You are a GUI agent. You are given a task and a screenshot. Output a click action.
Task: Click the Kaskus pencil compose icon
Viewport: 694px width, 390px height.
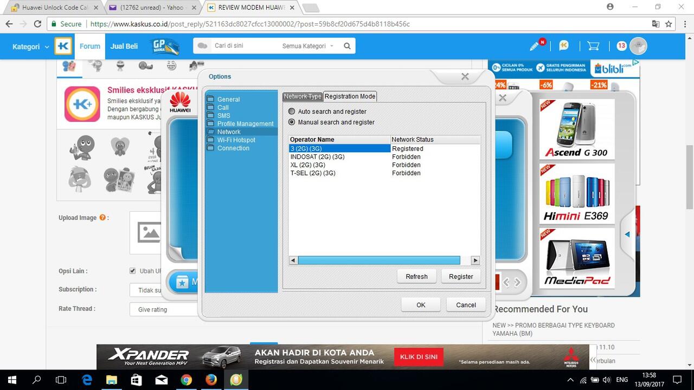pyautogui.click(x=534, y=46)
